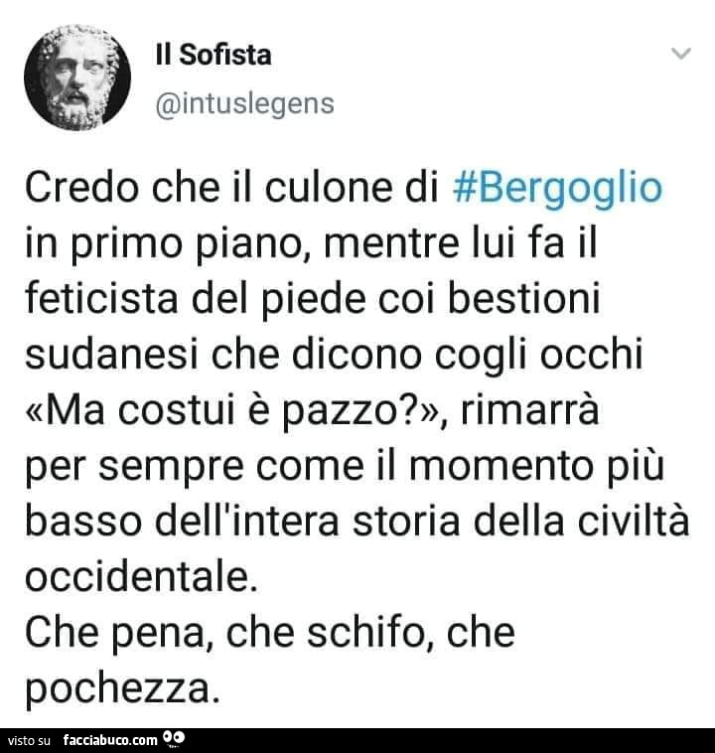The height and width of the screenshot is (753, 715).
Task: Open the #Bergoglio hashtag link
Action: click(x=557, y=189)
